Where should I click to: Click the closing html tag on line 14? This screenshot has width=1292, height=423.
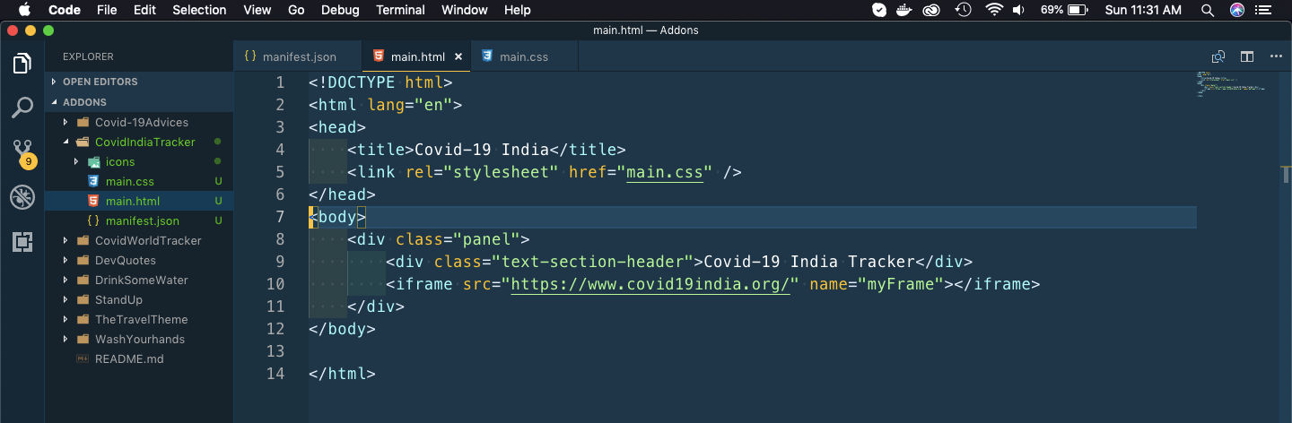(x=342, y=374)
